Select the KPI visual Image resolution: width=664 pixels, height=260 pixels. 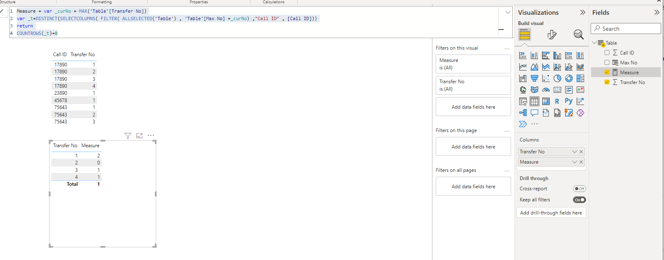coord(580,90)
